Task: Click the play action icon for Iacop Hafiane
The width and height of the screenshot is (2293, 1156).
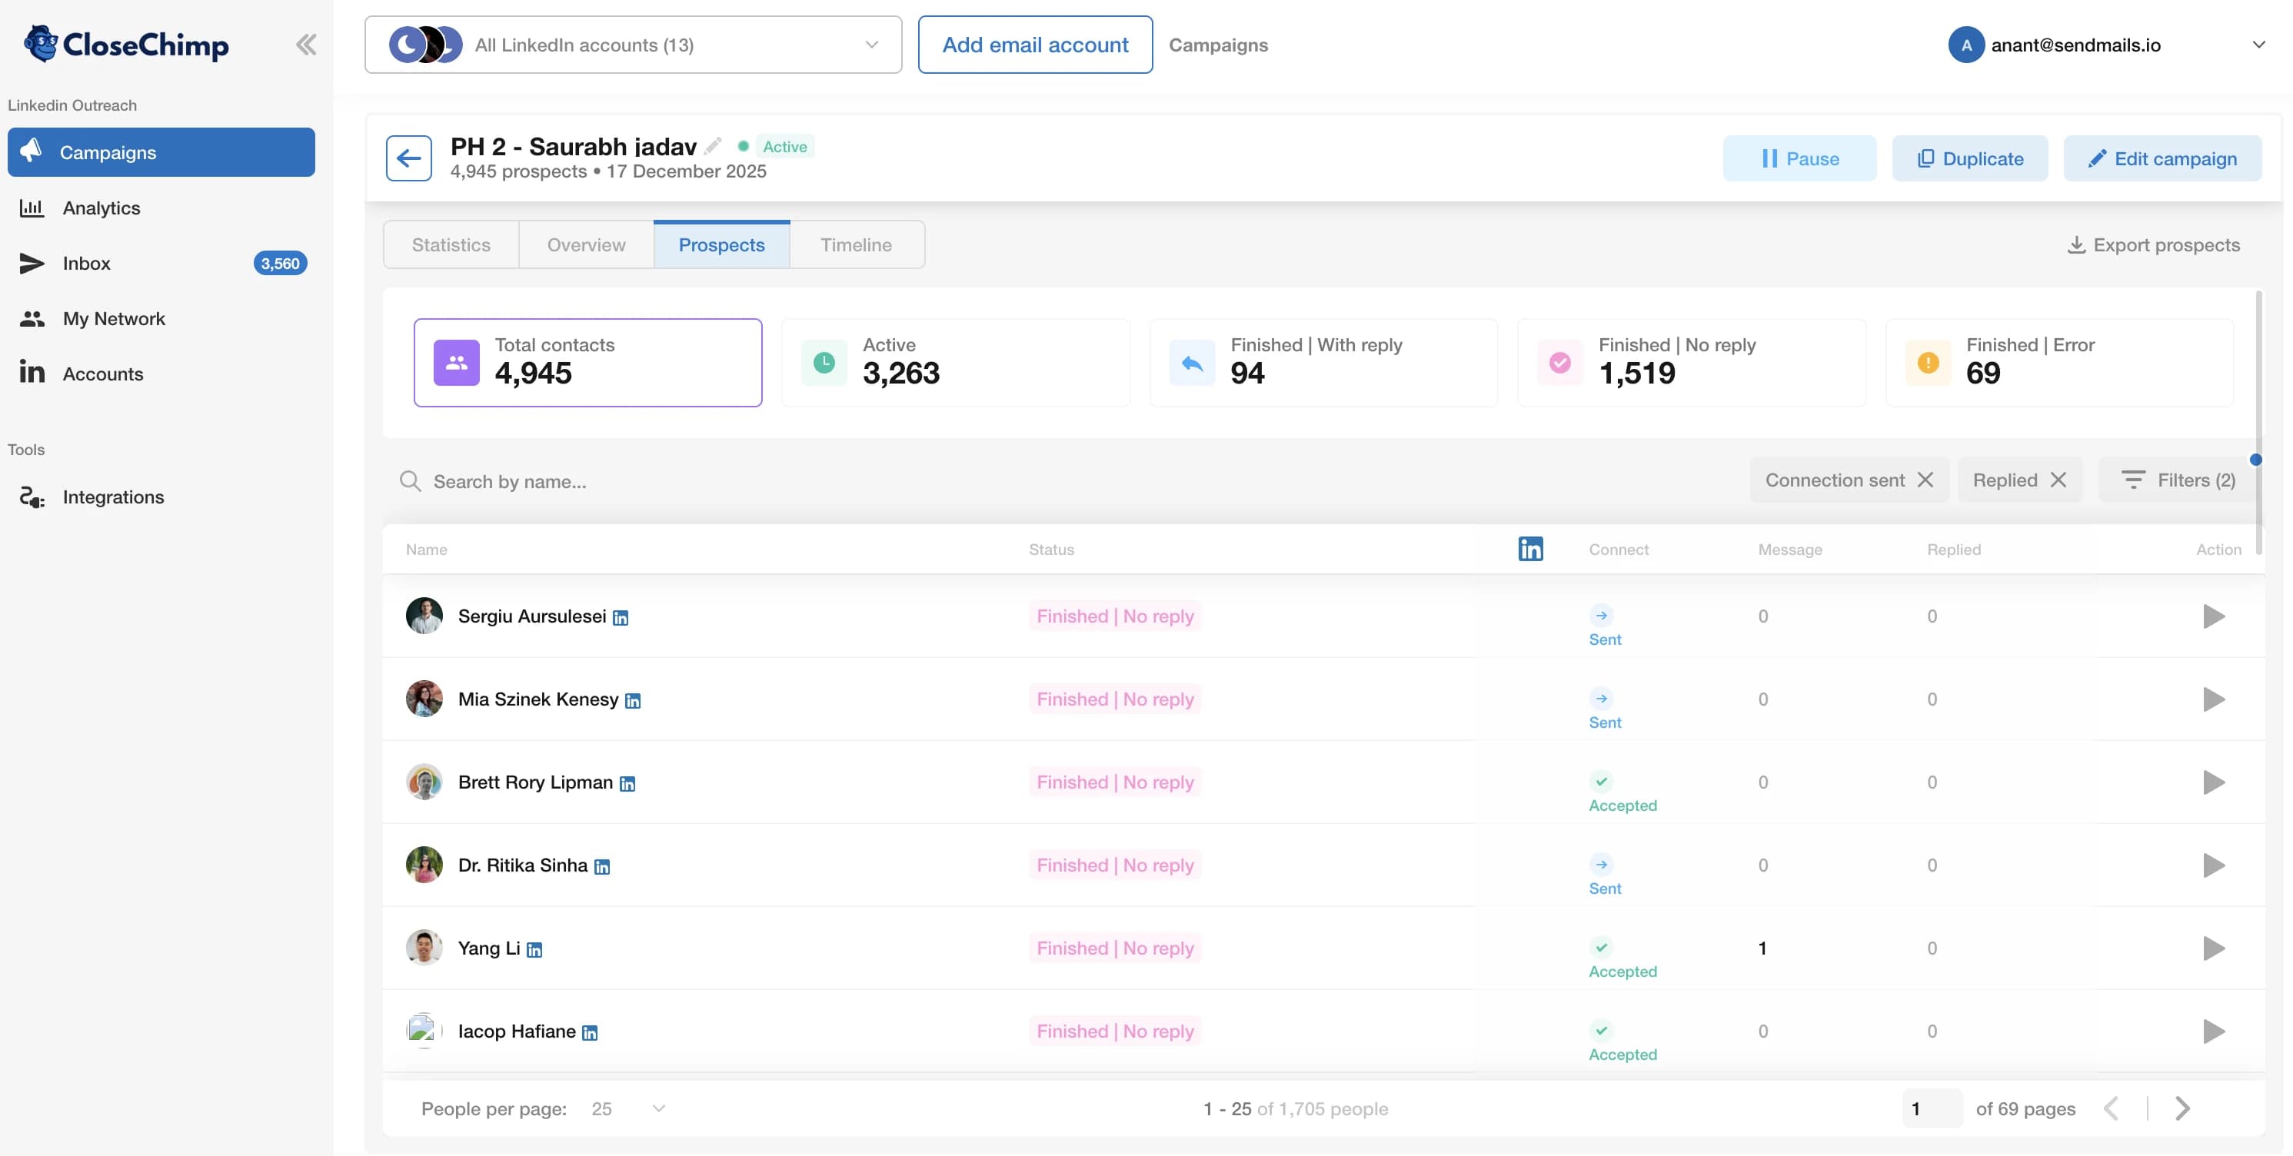Action: (x=2214, y=1031)
